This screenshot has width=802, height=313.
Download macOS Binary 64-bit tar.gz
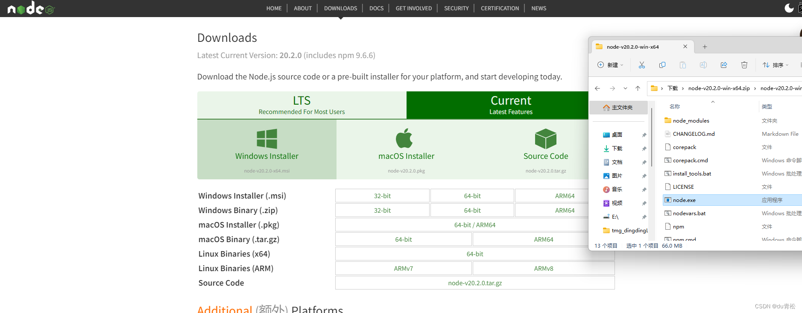click(404, 240)
